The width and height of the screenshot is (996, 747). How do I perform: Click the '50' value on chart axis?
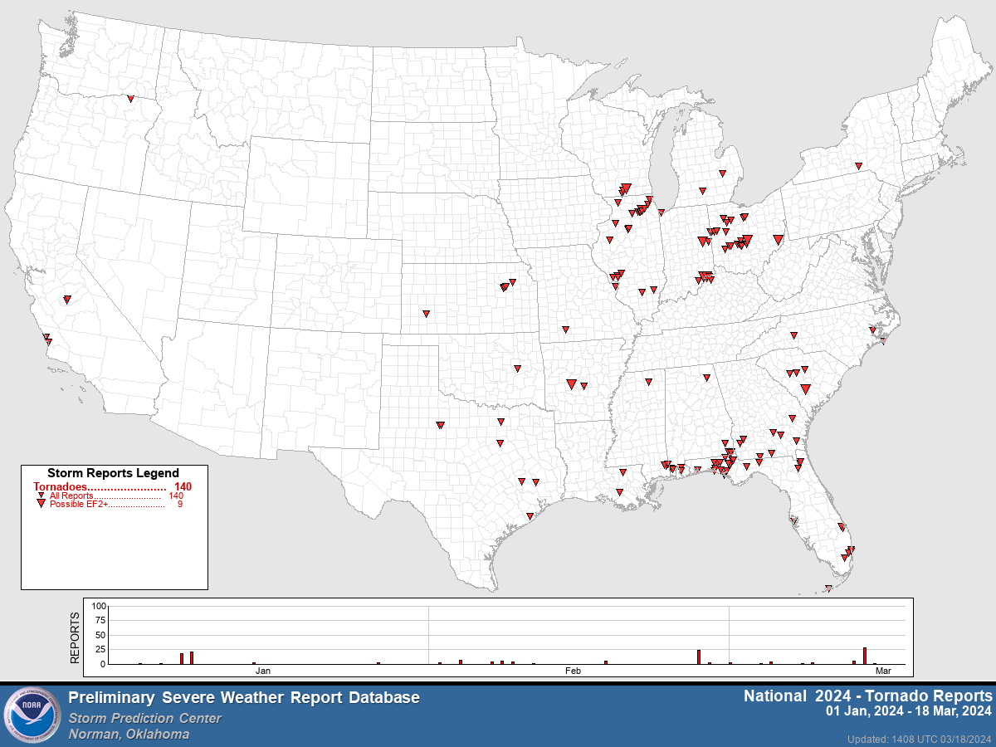click(102, 635)
